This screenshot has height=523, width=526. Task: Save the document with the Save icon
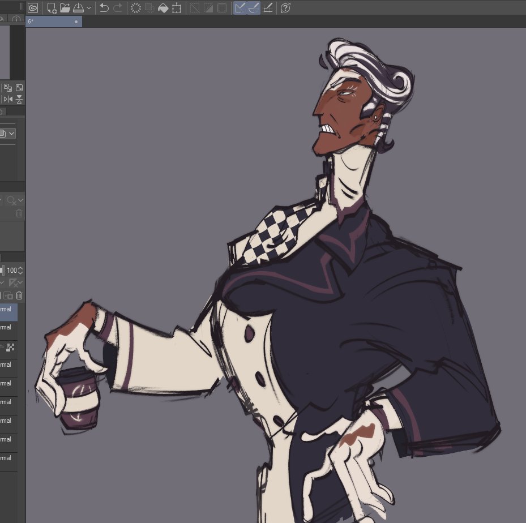(78, 8)
